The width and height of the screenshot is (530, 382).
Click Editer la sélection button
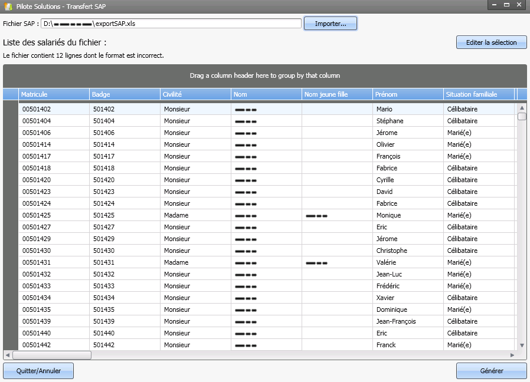click(x=491, y=42)
